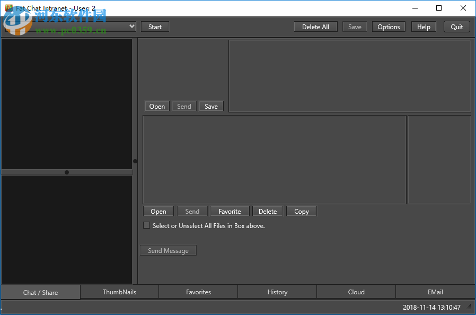
Task: Click Send next to the Favorite button
Action: [192, 211]
